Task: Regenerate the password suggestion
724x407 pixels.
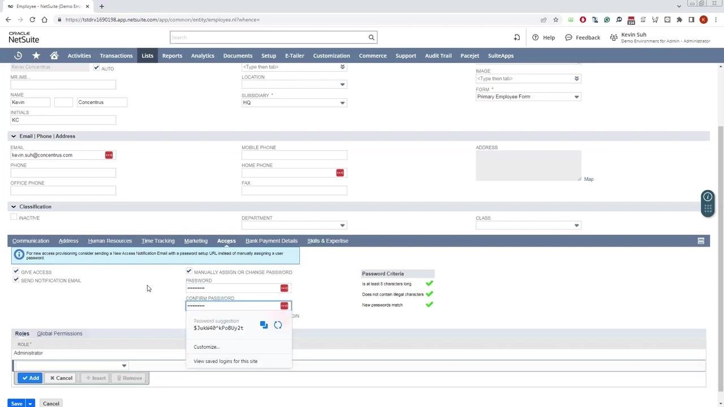Action: 278,325
